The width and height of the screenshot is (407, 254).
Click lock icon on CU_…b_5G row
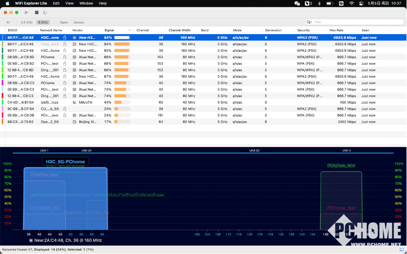point(65,109)
